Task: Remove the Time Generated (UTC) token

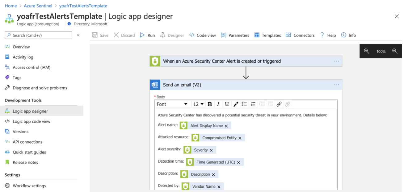Action: point(238,162)
